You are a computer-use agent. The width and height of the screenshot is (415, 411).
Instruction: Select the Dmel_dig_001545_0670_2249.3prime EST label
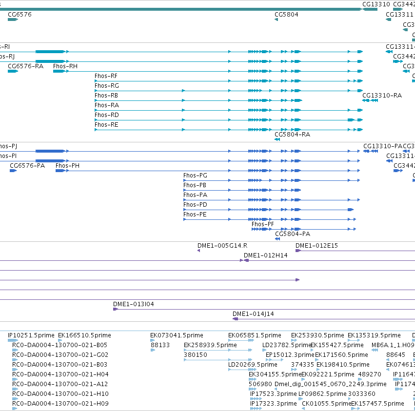[331, 384]
